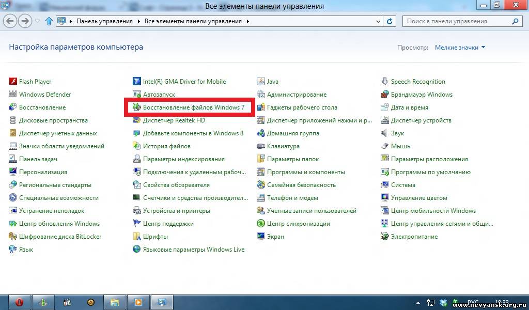Open the Мелкие значки view dropdown

point(460,48)
